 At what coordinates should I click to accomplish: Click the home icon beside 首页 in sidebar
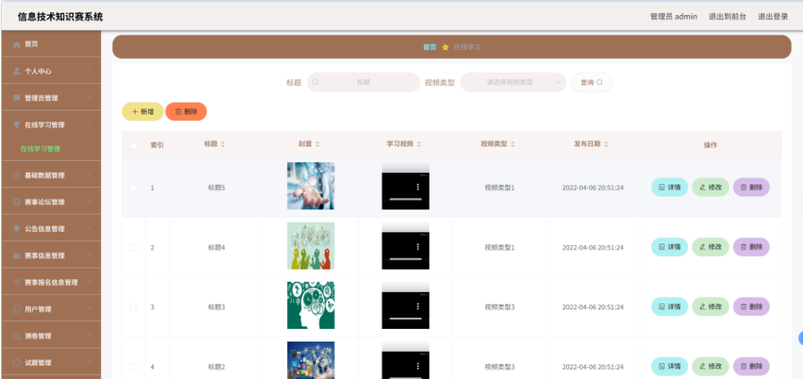coord(17,45)
